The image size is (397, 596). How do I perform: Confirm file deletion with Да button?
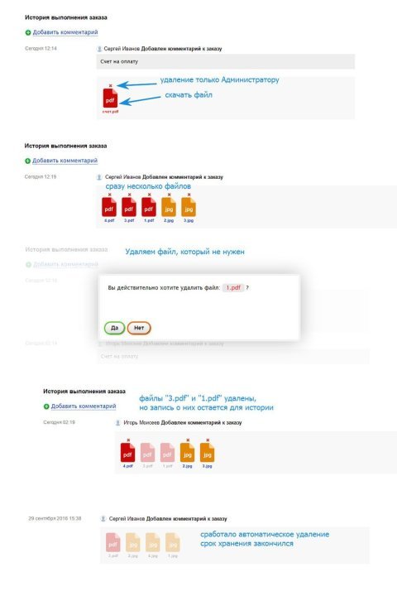[x=114, y=328]
